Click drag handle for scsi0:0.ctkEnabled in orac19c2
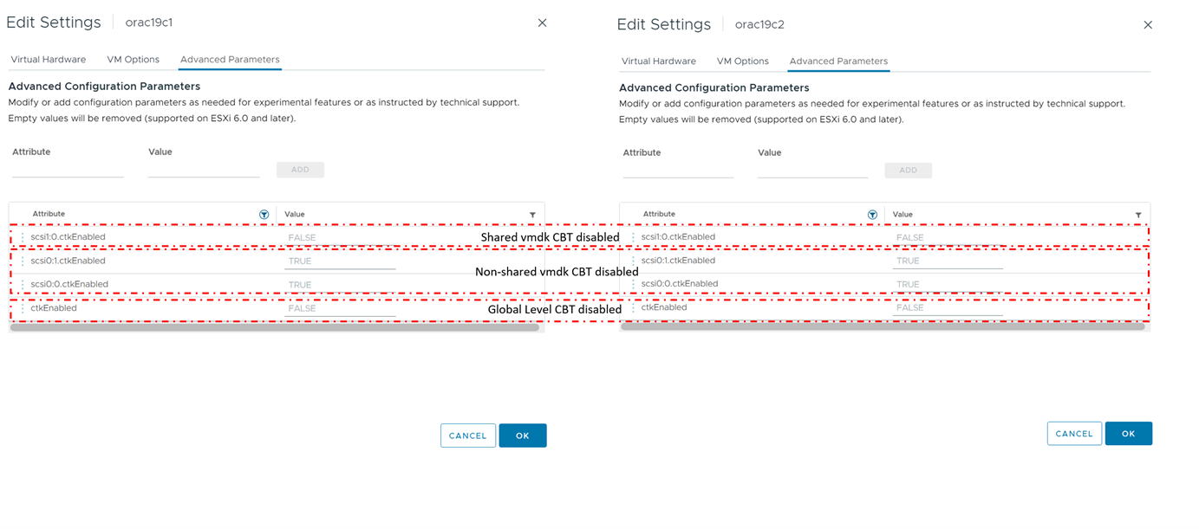This screenshot has width=1199, height=529. [633, 284]
